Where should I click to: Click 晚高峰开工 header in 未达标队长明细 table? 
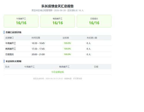tap(64, 67)
